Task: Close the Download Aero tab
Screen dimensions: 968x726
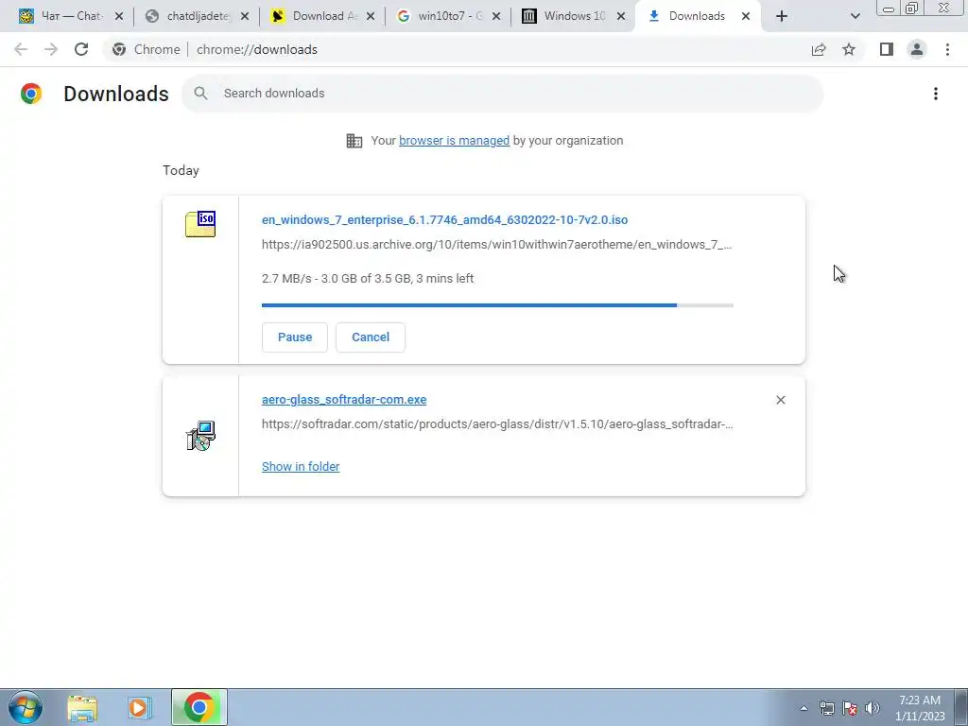Action: pos(371,16)
